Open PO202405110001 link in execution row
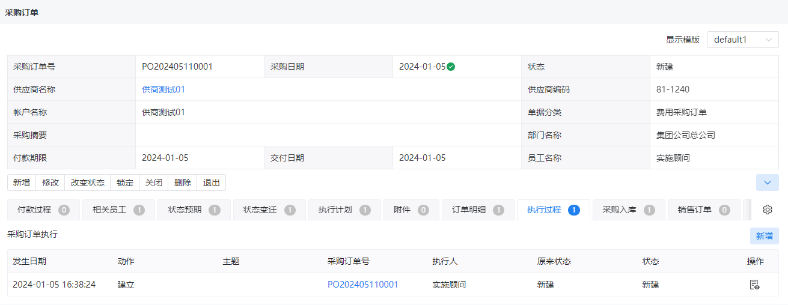The width and height of the screenshot is (788, 305). click(x=363, y=285)
